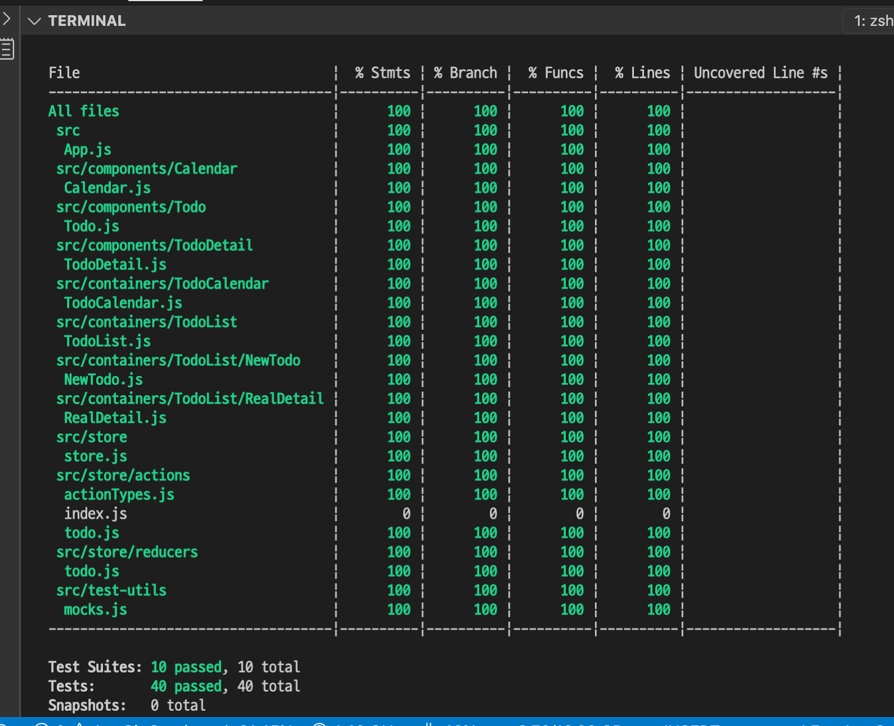Click the 'src/store' folder row

click(x=92, y=437)
